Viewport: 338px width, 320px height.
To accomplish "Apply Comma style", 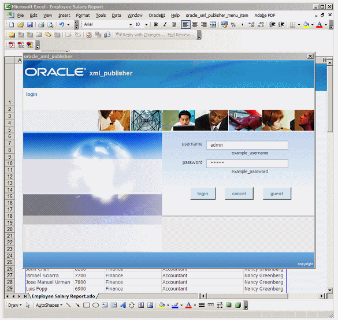I will point(243,25).
